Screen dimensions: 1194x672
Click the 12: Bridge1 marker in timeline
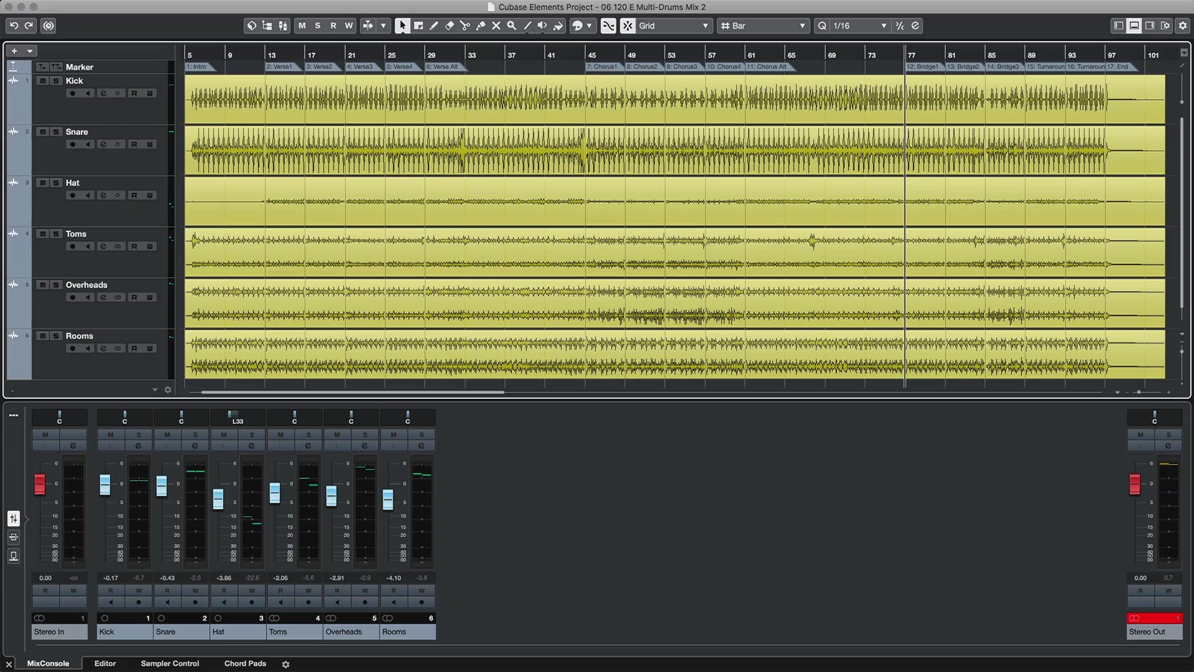923,67
